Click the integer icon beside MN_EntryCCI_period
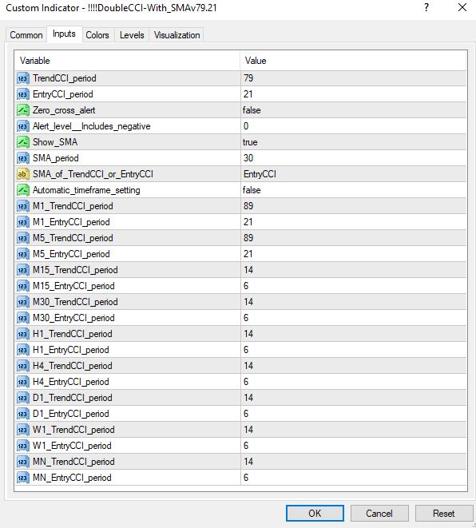Screen dimensions: 476x528 (x=23, y=478)
